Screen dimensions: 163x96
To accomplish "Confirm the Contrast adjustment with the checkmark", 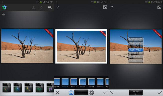I will click(x=159, y=93).
